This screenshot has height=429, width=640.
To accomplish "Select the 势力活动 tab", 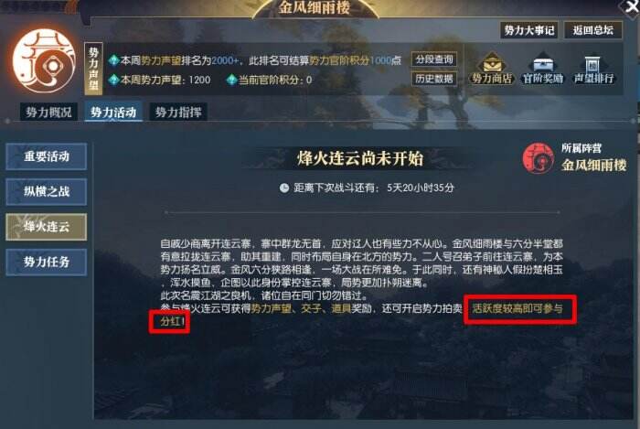I will (x=113, y=112).
